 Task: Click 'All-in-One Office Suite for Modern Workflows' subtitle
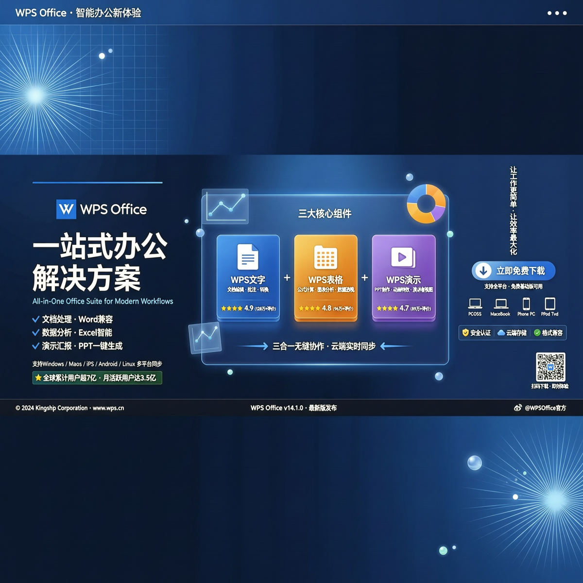(103, 301)
